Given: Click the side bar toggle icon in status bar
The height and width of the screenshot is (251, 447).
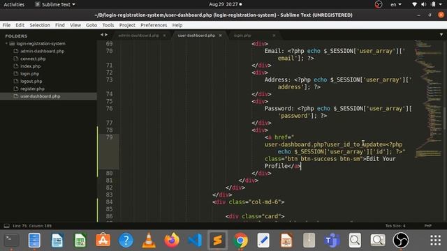Looking at the screenshot, I should (x=6, y=226).
